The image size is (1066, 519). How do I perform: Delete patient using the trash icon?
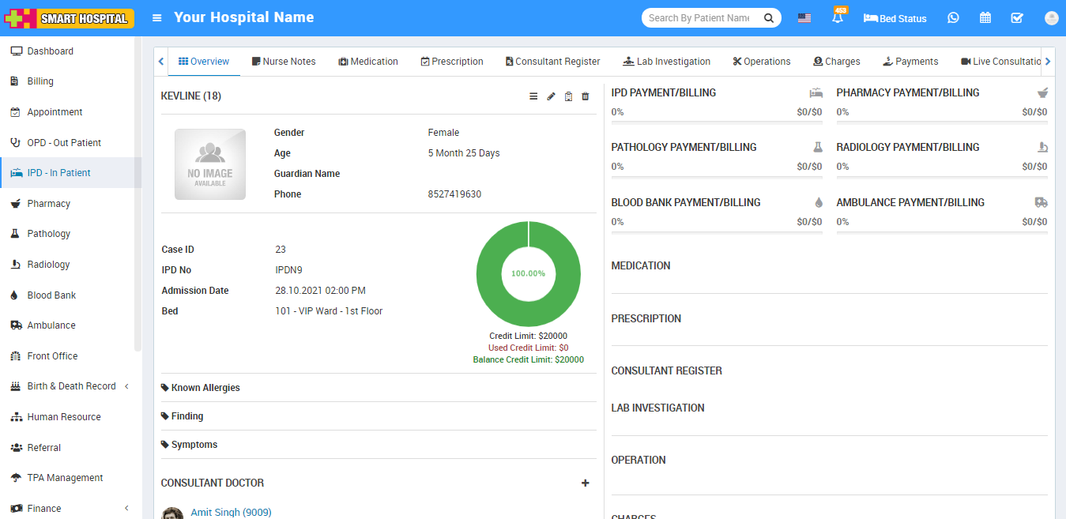(586, 96)
